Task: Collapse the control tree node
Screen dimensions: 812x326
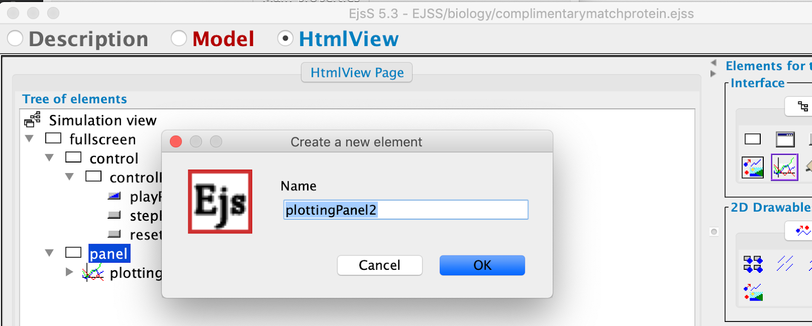Action: [x=50, y=158]
